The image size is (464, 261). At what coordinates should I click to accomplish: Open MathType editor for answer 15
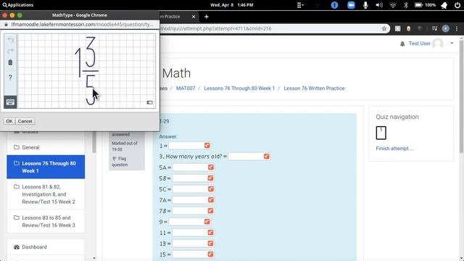tap(210, 254)
